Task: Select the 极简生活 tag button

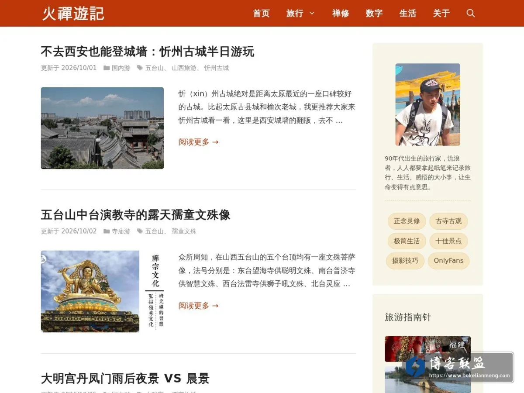Action: pos(407,241)
